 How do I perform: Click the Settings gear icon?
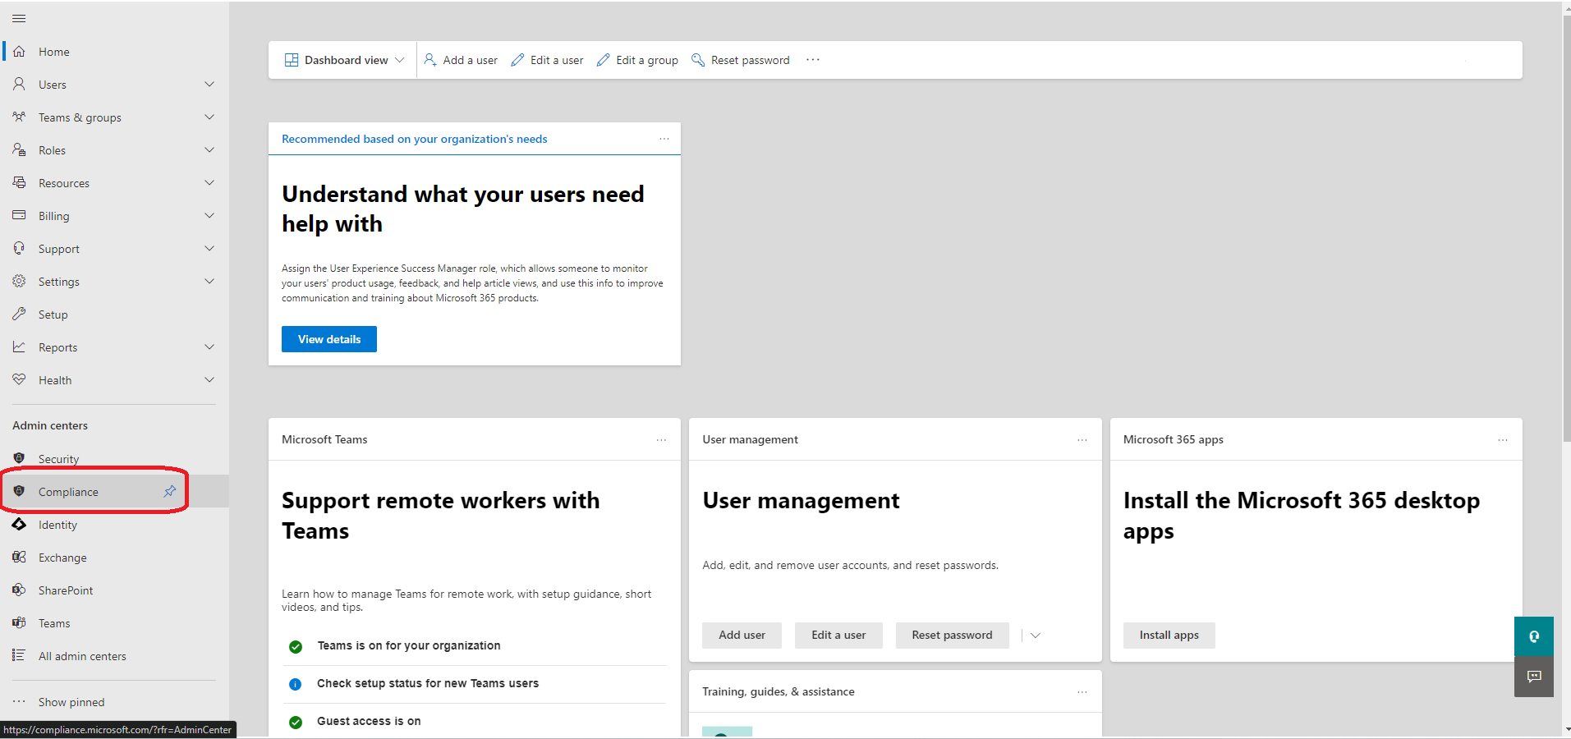point(19,281)
